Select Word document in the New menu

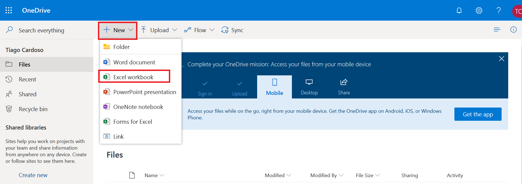tap(134, 62)
